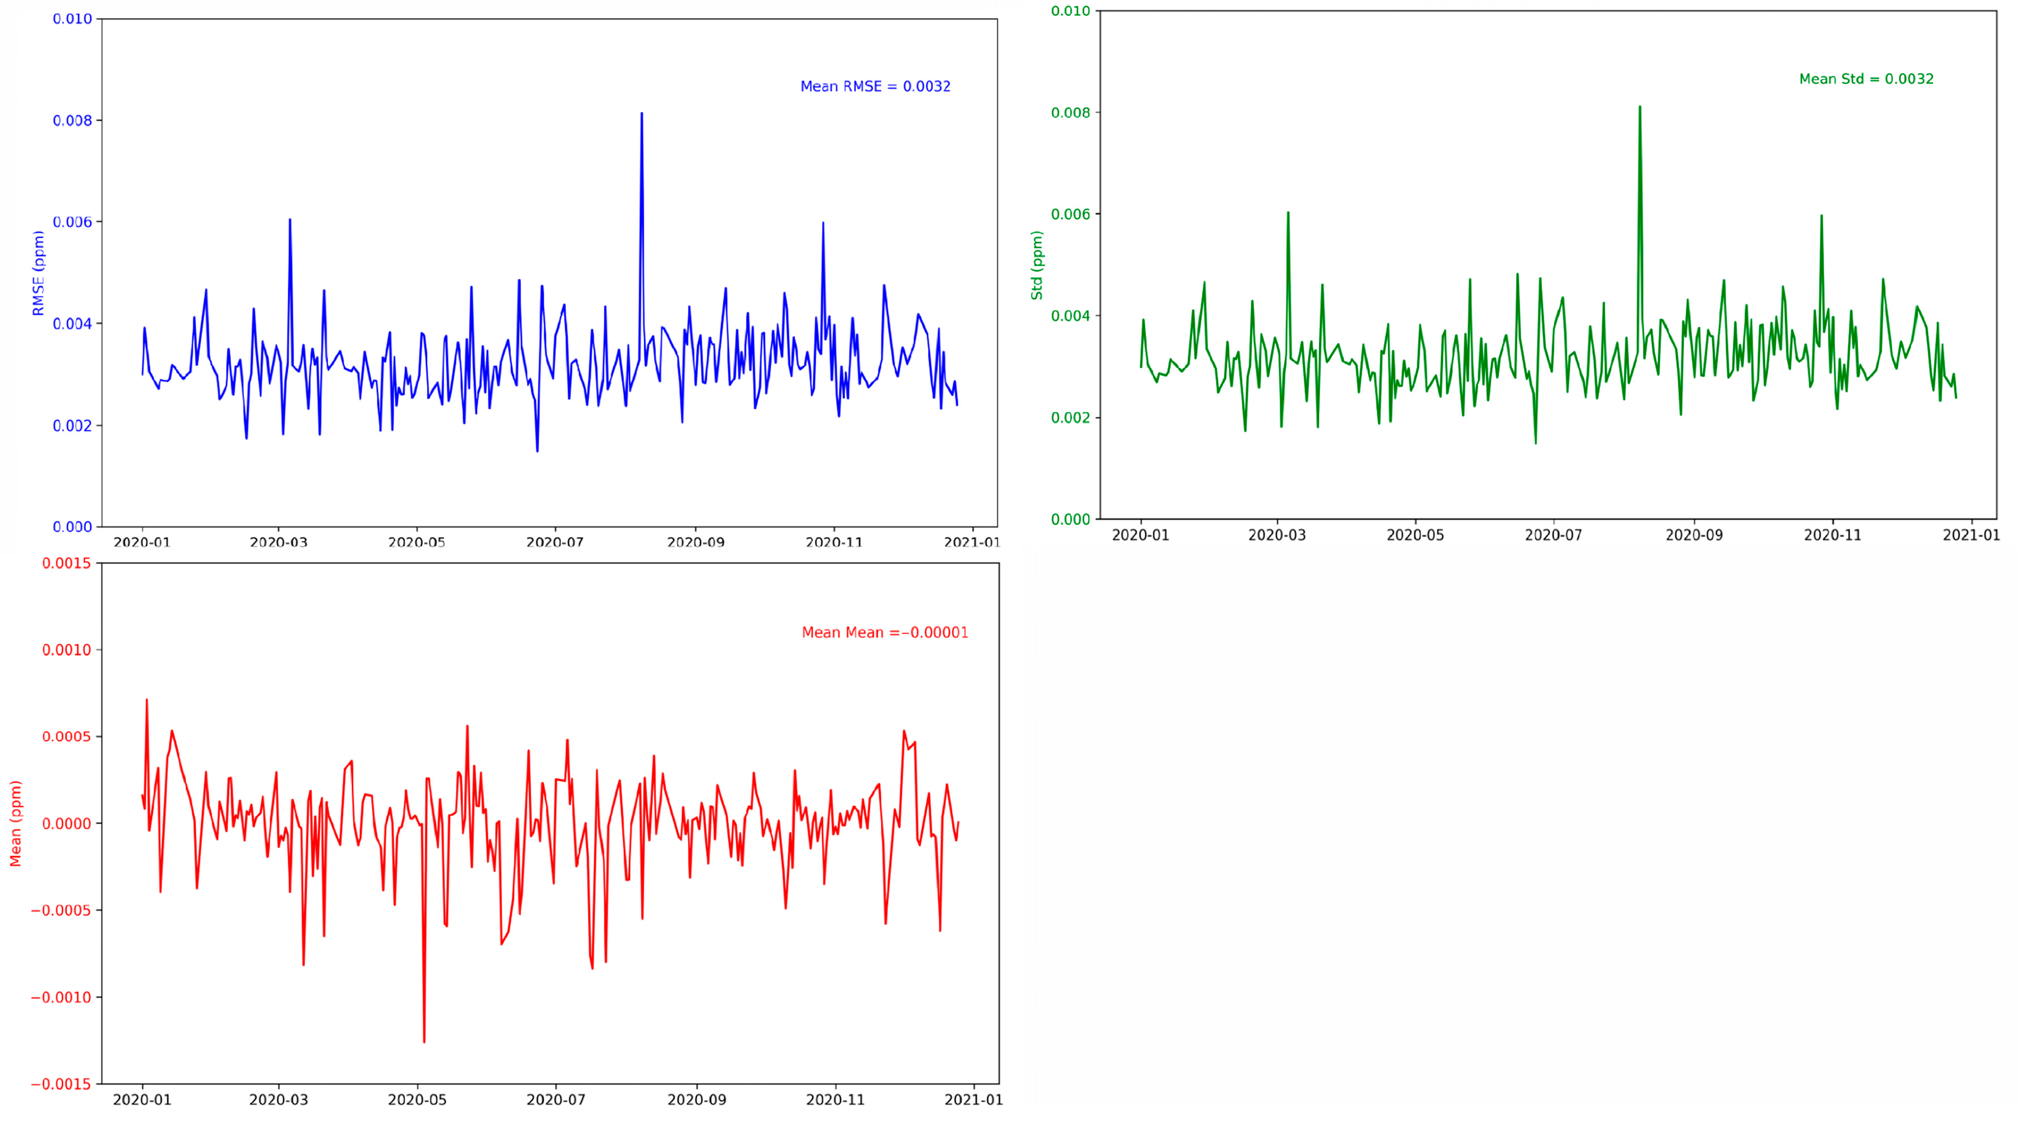
Task: Click the 0.0015 tick on red Mean axis
Action: point(66,563)
